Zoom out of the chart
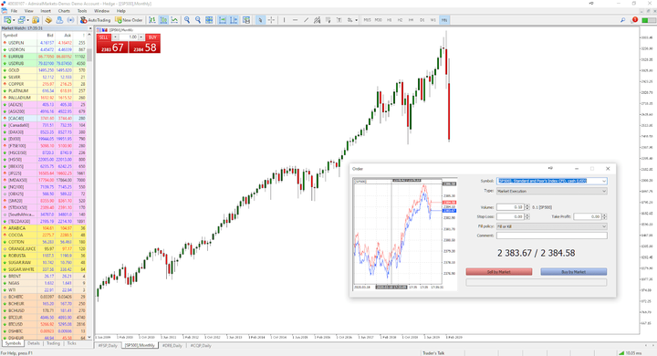This screenshot has width=657, height=356. coord(198,20)
